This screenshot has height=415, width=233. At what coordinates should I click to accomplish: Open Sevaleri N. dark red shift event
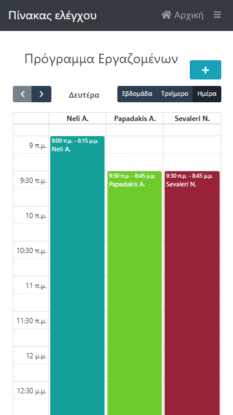click(192, 293)
